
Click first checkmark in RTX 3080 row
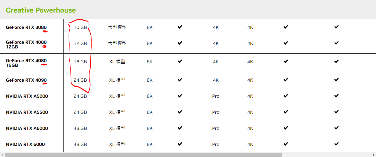click(x=180, y=27)
